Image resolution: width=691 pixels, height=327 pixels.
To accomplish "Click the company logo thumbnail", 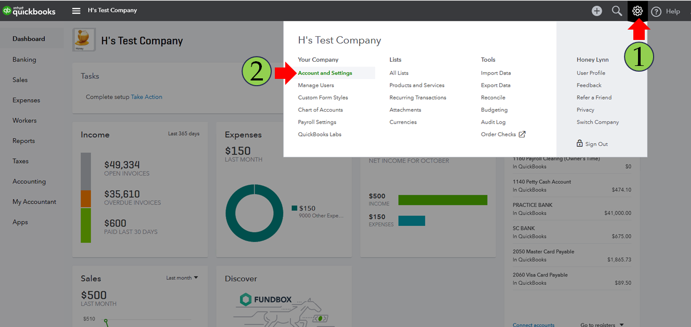I will tap(84, 40).
